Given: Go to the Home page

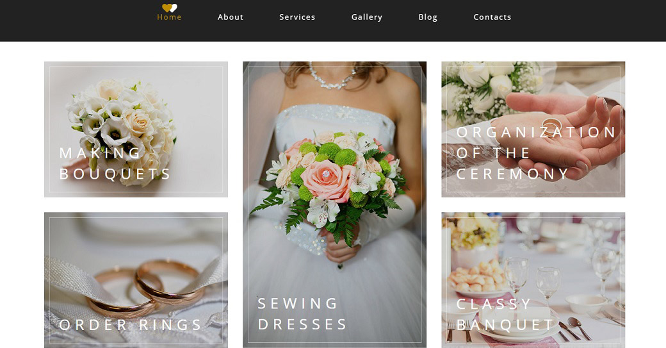Looking at the screenshot, I should 169,17.
